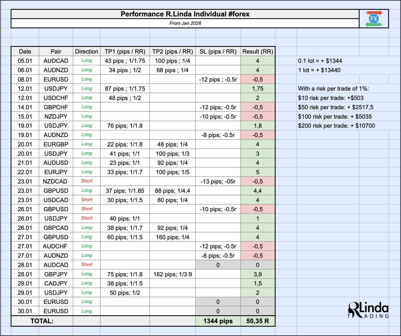Click the 'SL (pips / RR)' header

[218, 51]
